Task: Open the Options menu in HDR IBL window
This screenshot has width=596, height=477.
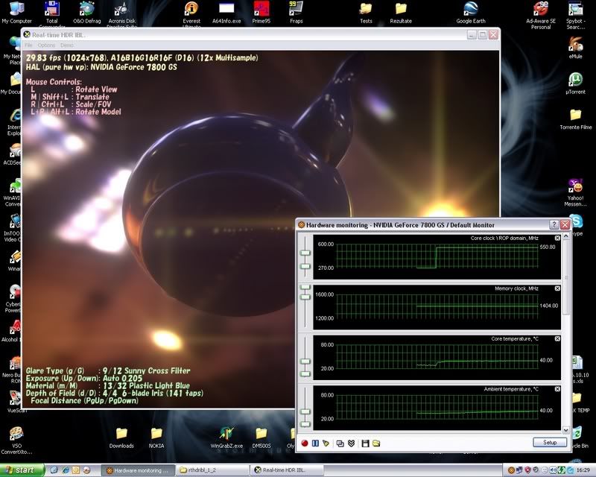Action: click(46, 45)
